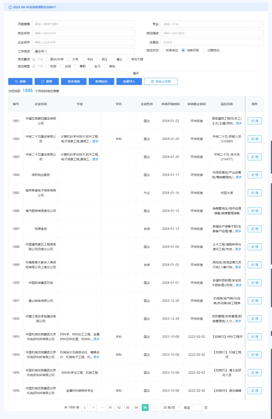Select the 所有岗位 radio option
Screen dimensions: 272x419
click(162, 50)
